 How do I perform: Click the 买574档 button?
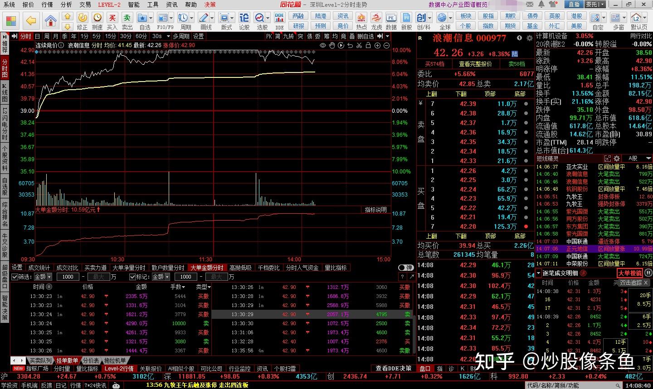434,64
